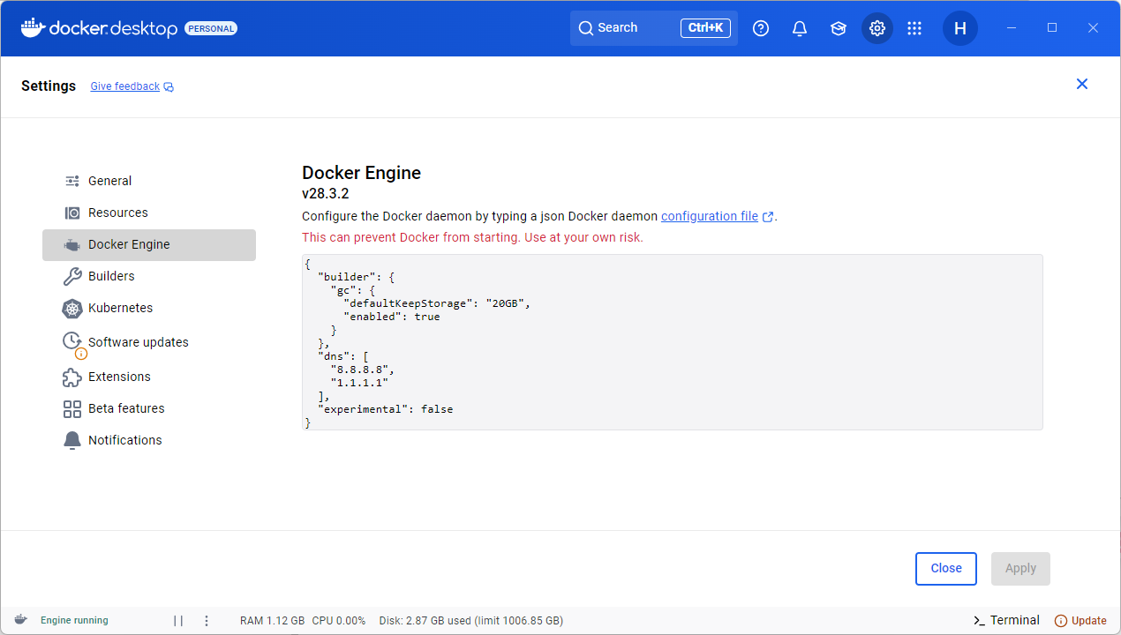Click the Ctrl+K shortcut badge
1121x635 pixels.
tap(705, 28)
